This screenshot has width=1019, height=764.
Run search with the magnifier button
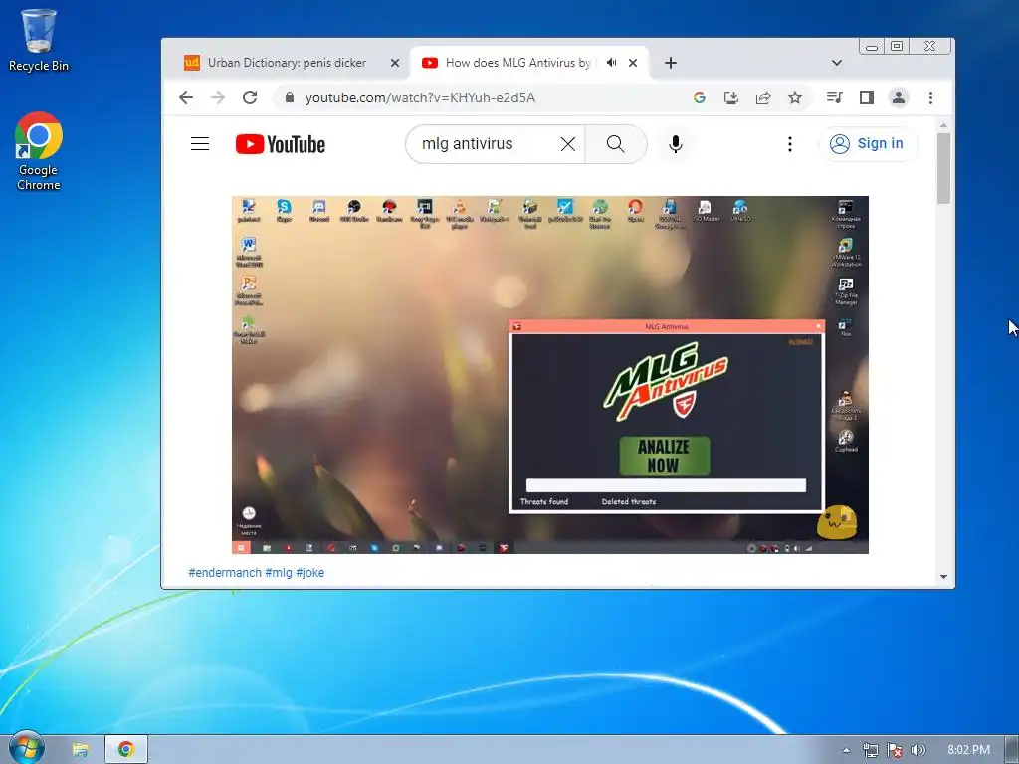pos(615,144)
